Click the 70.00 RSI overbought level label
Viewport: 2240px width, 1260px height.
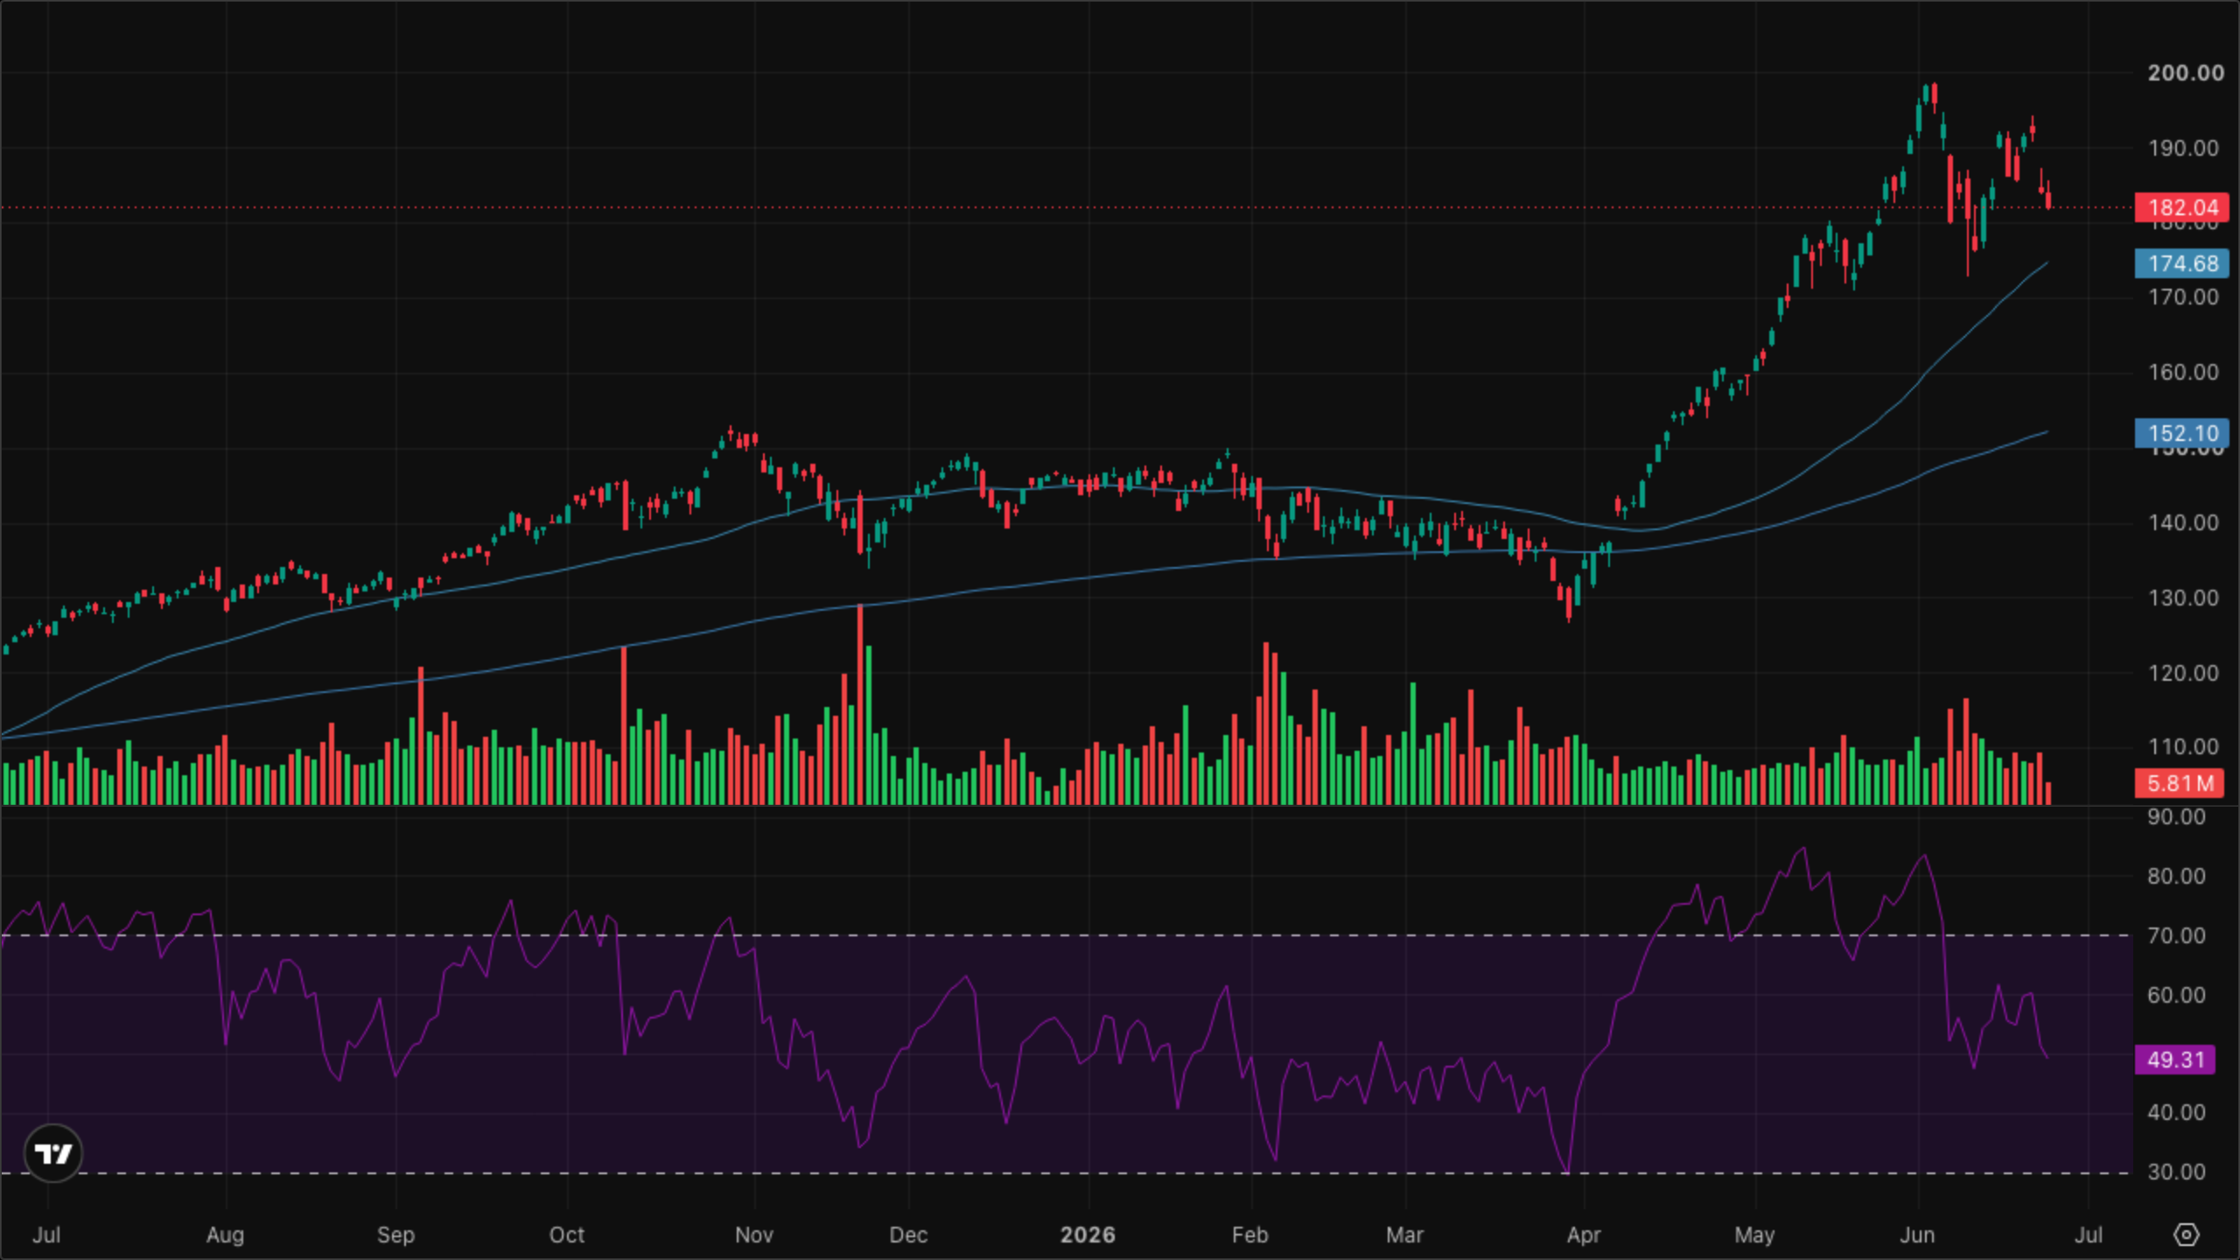pyautogui.click(x=2176, y=935)
